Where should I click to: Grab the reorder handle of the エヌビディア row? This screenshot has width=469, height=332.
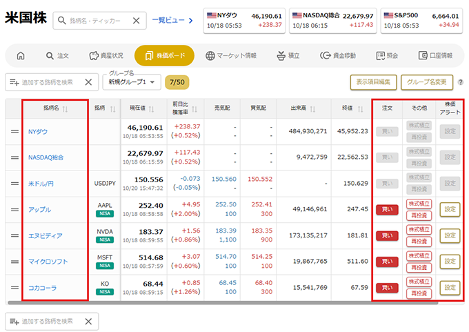[14, 235]
